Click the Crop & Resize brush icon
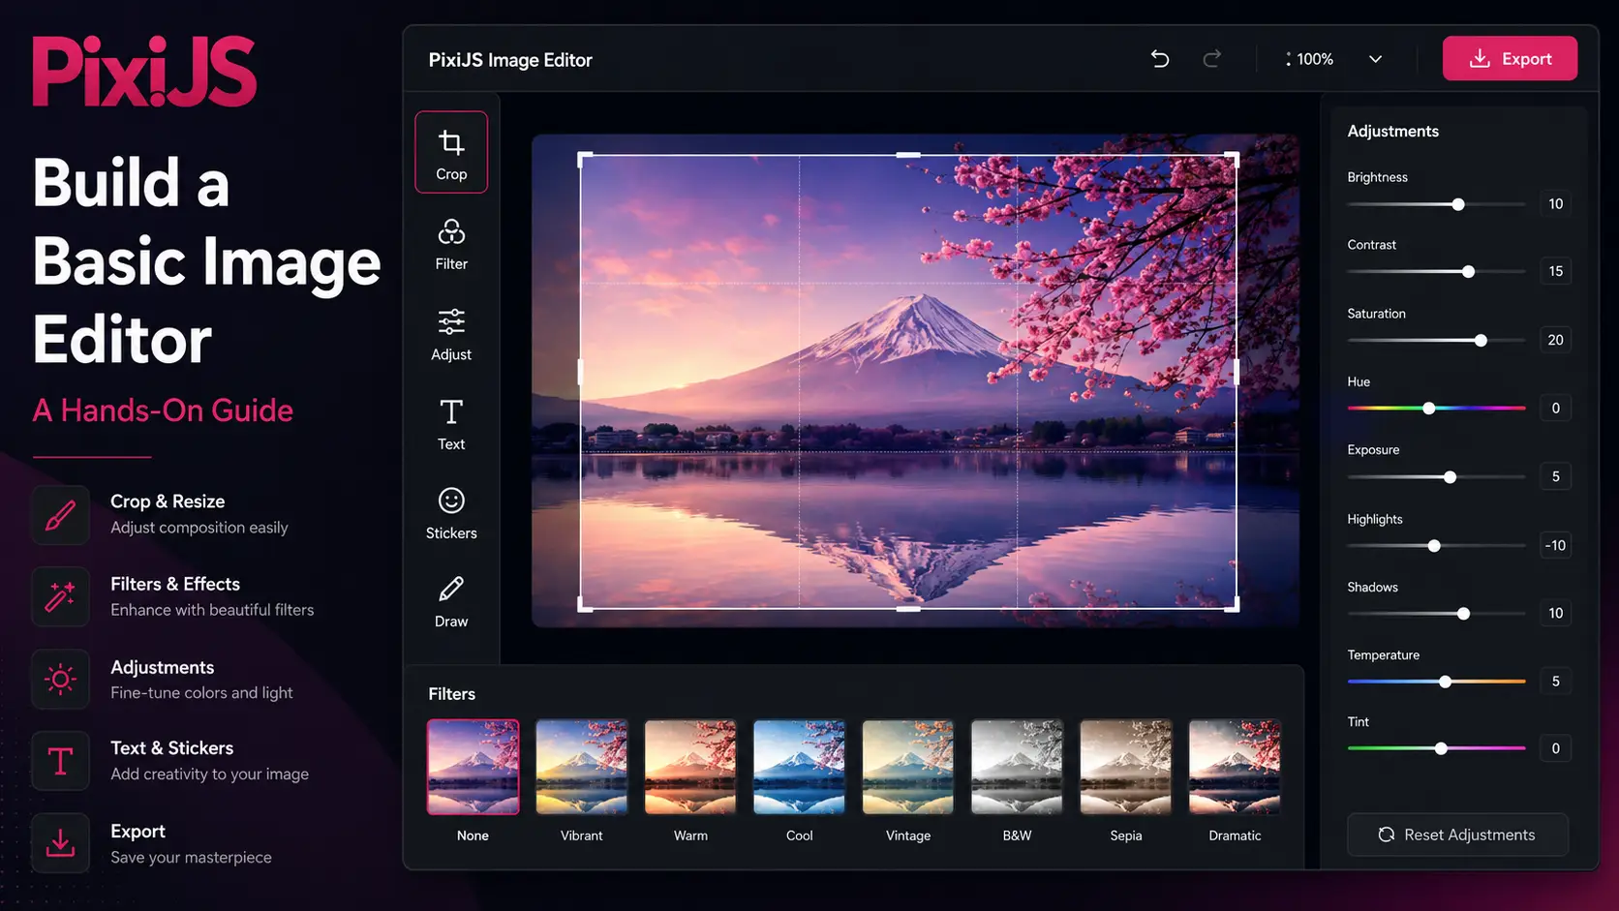The height and width of the screenshot is (911, 1619). (x=60, y=515)
